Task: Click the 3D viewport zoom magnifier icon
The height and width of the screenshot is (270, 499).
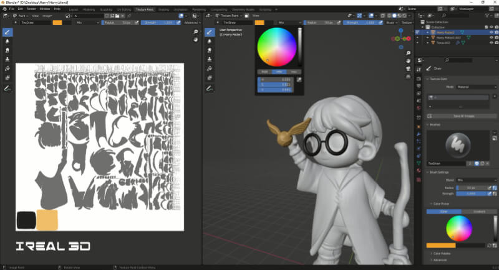Action: point(409,53)
